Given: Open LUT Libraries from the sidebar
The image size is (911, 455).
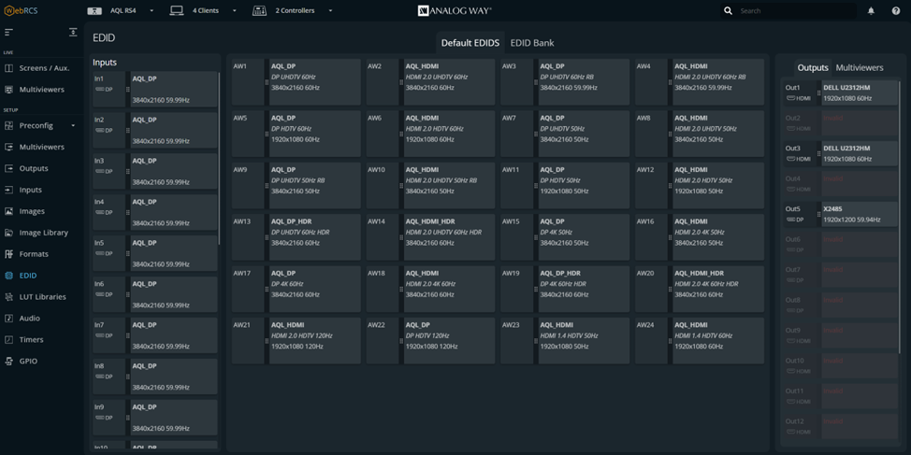Looking at the screenshot, I should (x=42, y=297).
